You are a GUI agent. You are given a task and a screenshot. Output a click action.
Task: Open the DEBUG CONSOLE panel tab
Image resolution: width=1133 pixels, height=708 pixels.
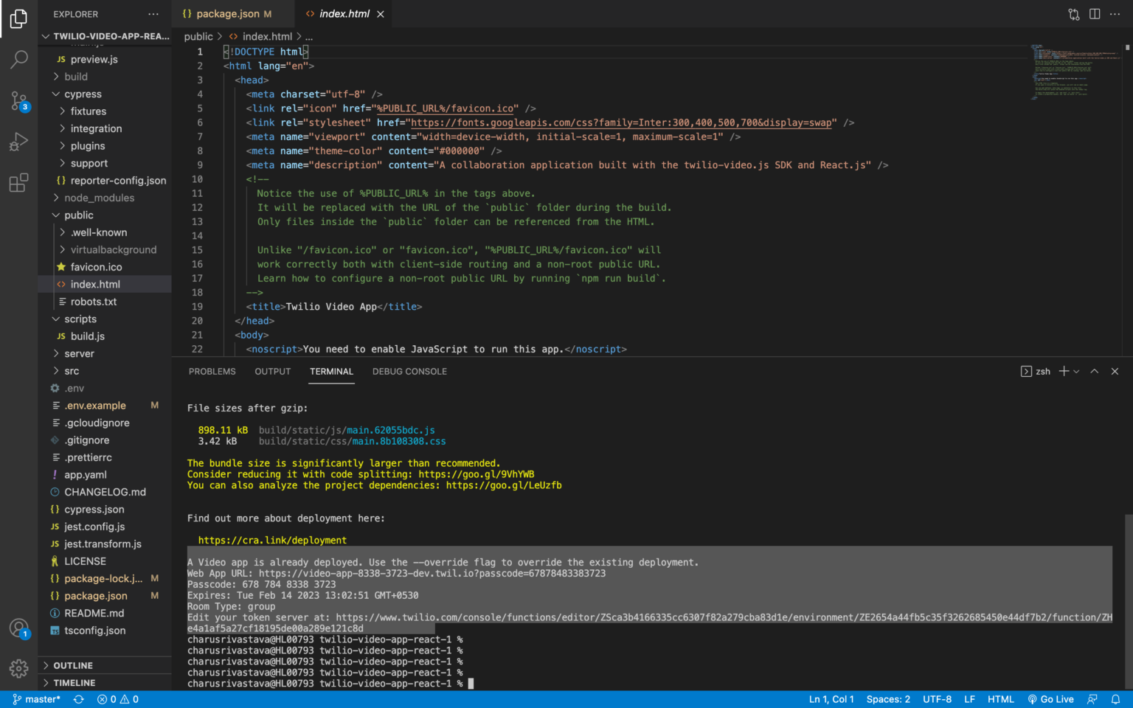point(409,371)
